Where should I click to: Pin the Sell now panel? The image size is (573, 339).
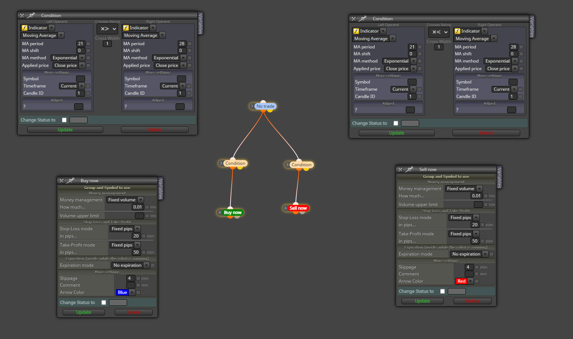409,169
